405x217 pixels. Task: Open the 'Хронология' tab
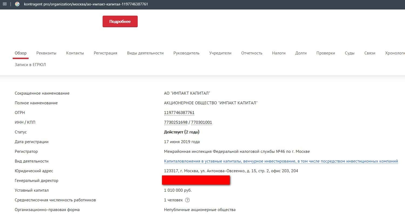[395, 53]
